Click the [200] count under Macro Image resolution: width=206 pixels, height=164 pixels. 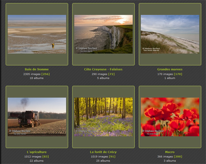[178, 157]
